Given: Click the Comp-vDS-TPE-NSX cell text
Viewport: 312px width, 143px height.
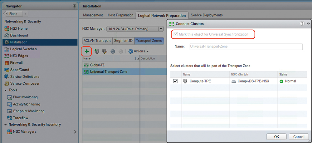Looking at the screenshot, I should [253, 81].
